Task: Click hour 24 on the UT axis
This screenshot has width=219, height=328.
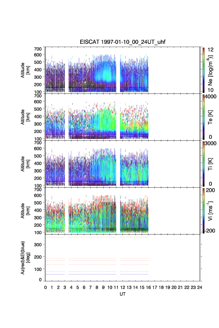Action: (200, 287)
